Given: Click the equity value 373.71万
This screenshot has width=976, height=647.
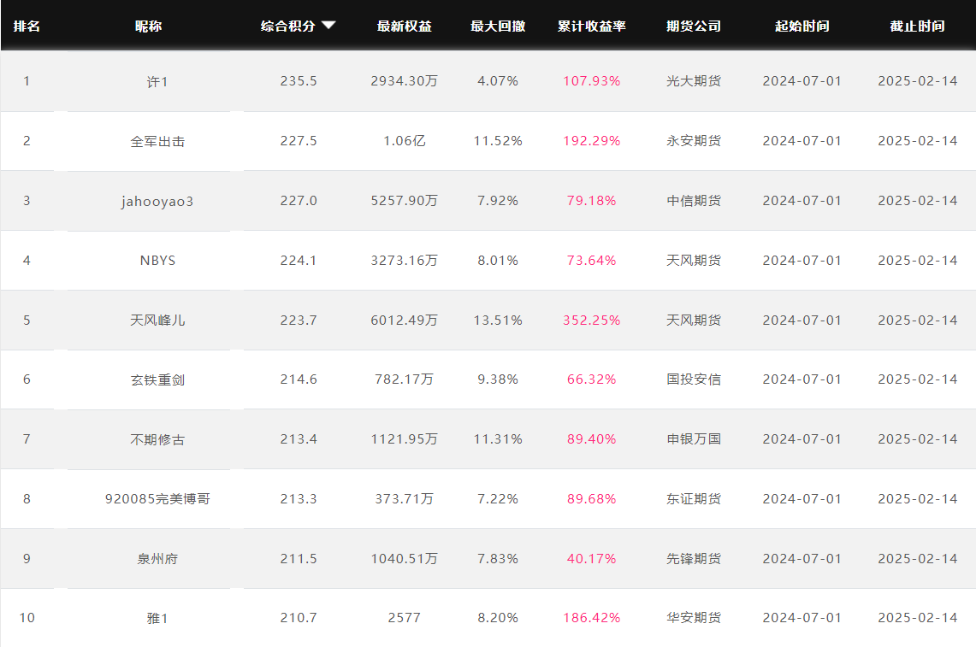Looking at the screenshot, I should point(404,498).
